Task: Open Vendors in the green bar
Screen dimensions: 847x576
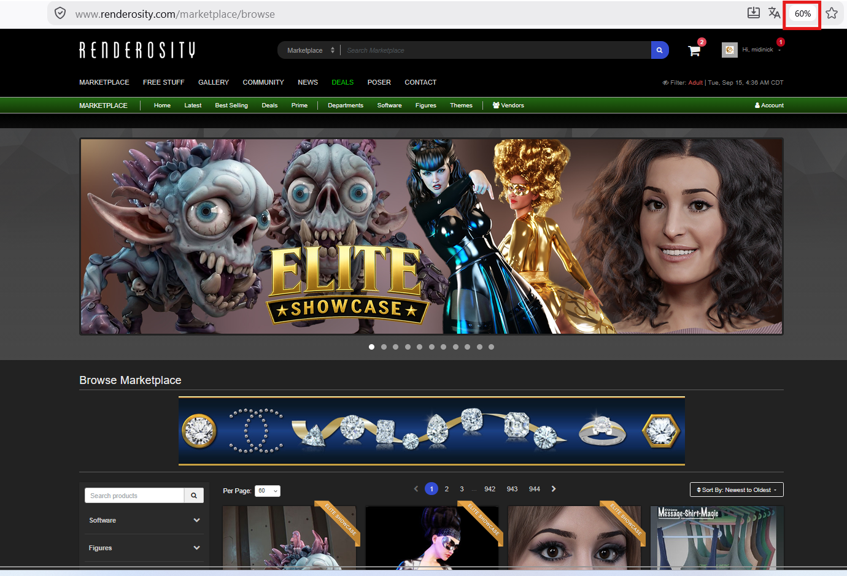Action: click(508, 106)
